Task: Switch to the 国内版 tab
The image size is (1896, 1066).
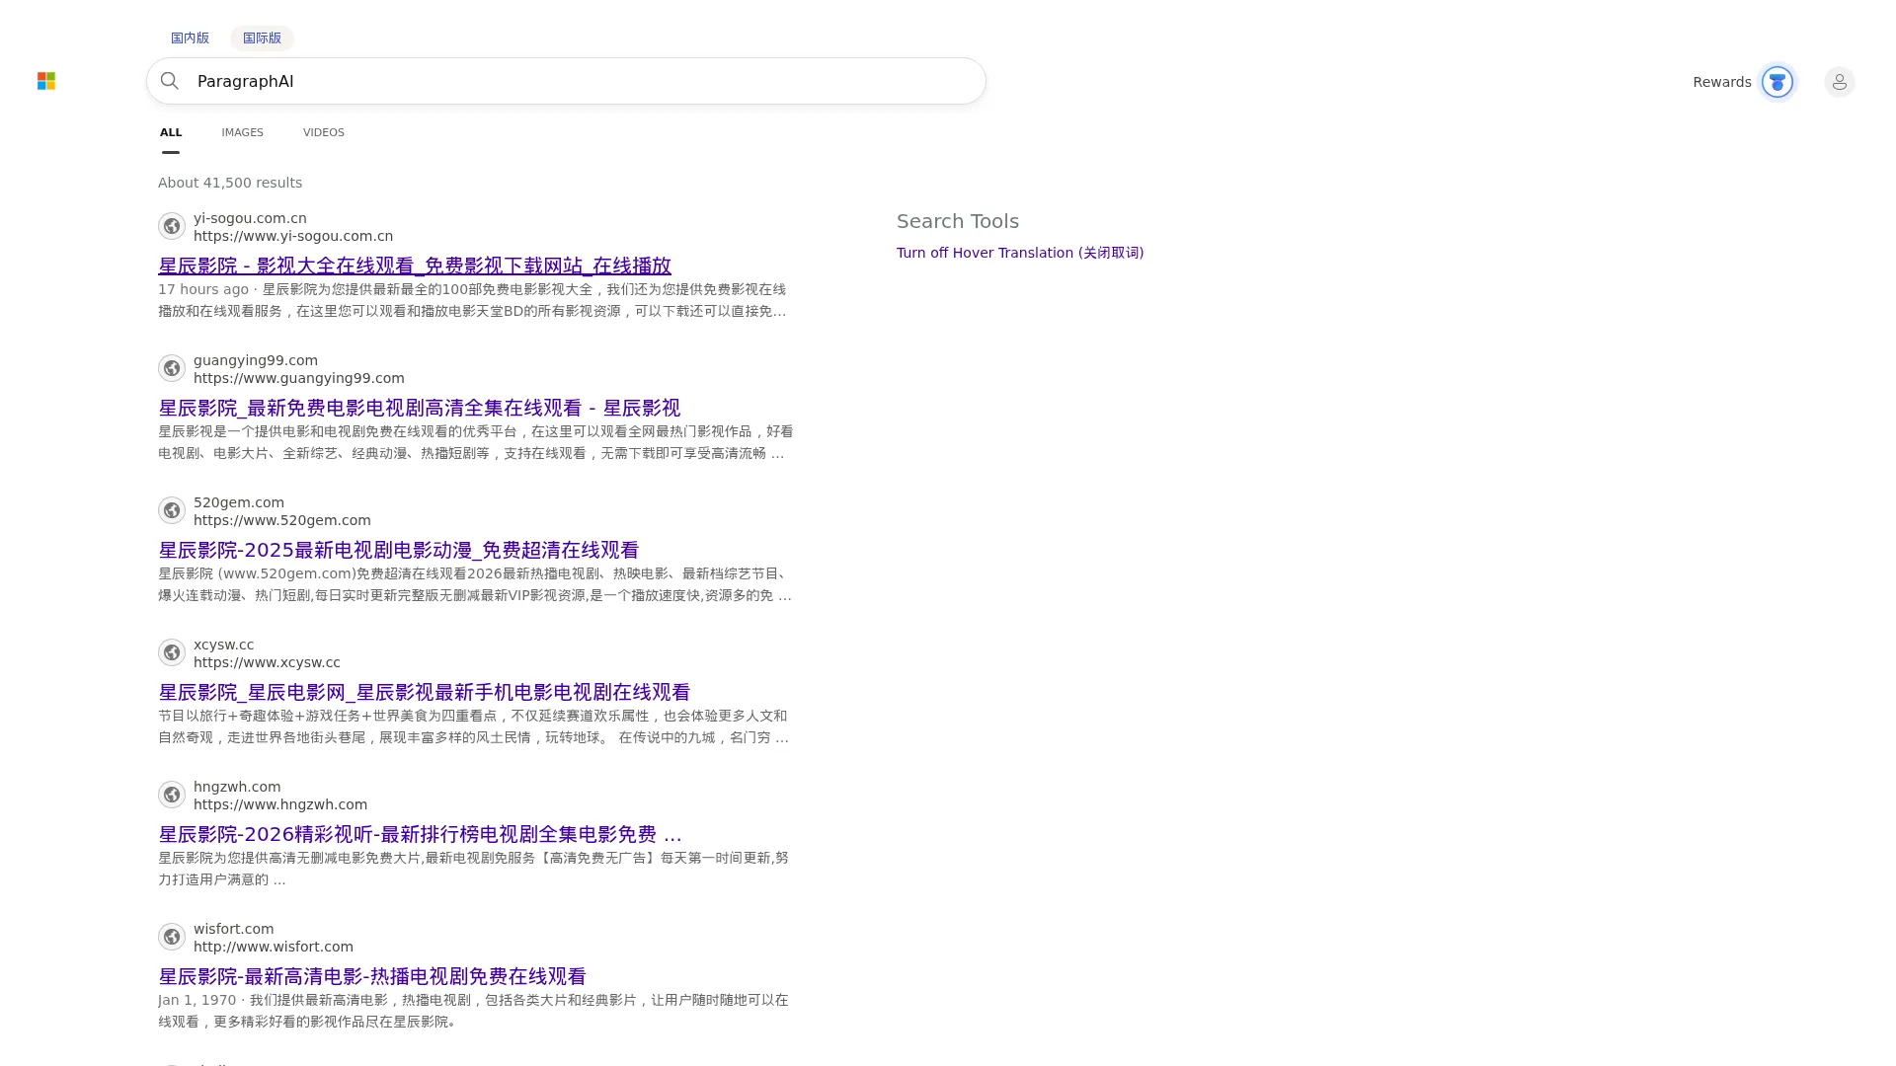Action: [x=190, y=38]
